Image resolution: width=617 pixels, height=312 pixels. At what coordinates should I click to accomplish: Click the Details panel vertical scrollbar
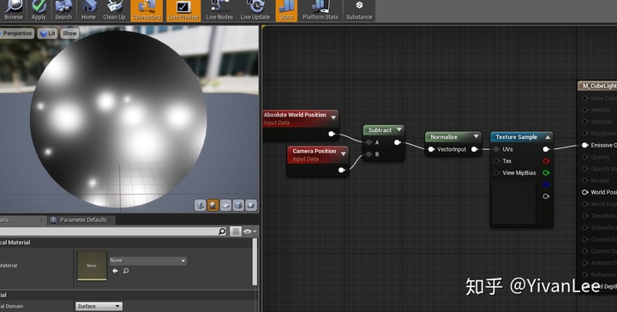[255, 261]
